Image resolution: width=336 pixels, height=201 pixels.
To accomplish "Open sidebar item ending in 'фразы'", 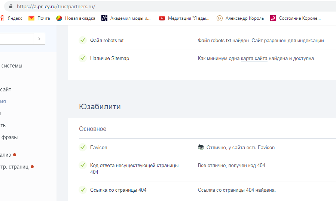I will coord(9,137).
